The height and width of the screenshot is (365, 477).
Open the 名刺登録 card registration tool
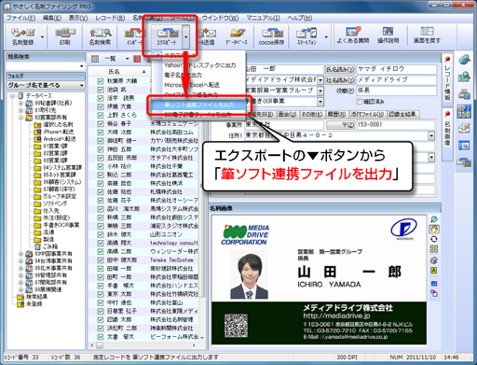[x=23, y=36]
